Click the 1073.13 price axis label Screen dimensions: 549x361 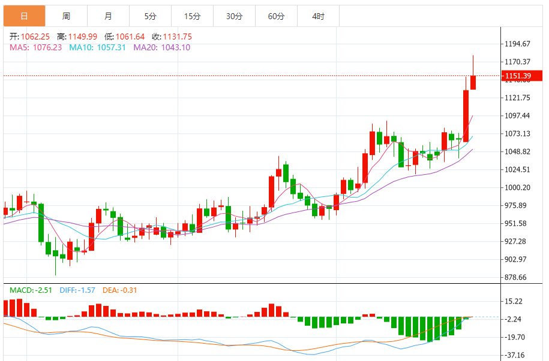517,134
